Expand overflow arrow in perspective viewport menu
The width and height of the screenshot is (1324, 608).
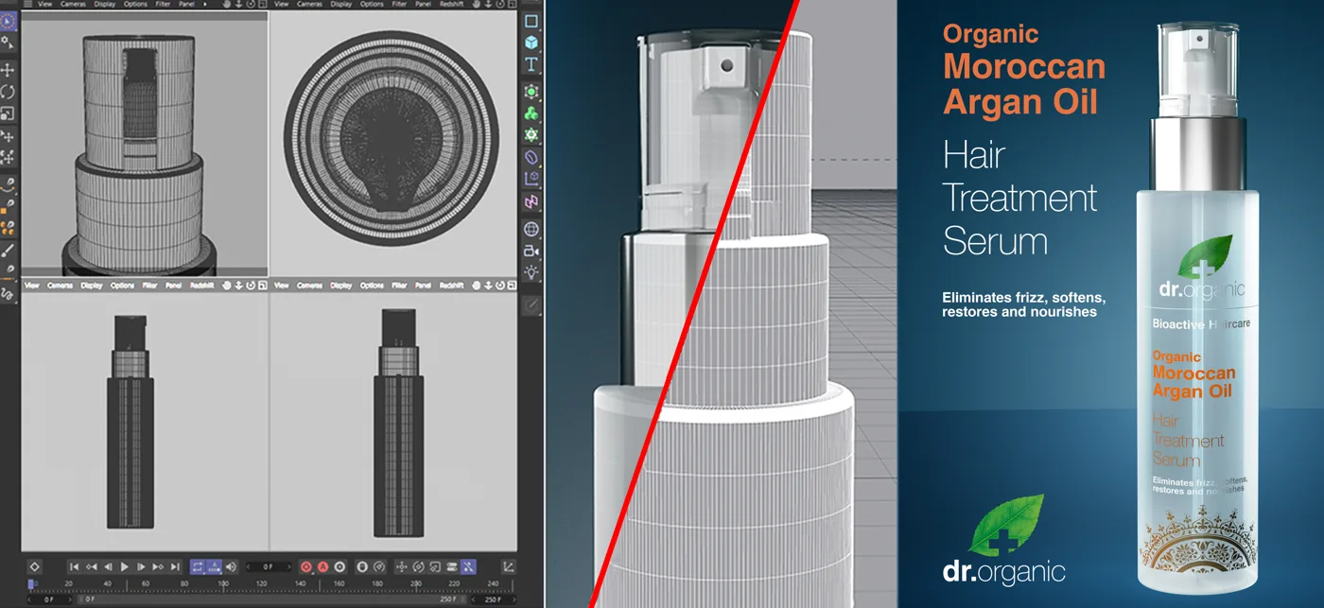pyautogui.click(x=205, y=5)
